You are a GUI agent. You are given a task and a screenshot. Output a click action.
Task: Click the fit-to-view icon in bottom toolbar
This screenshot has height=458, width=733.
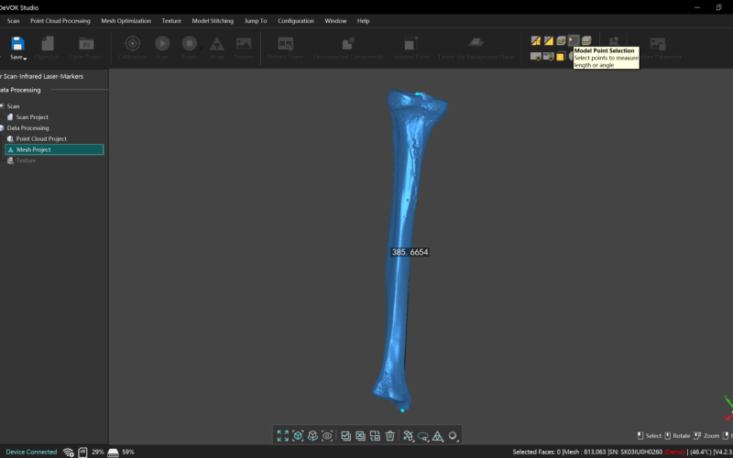click(x=283, y=436)
